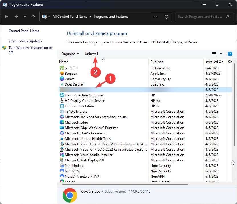Click the HP Display Control Service icon
The width and height of the screenshot is (237, 204).
click(62, 100)
